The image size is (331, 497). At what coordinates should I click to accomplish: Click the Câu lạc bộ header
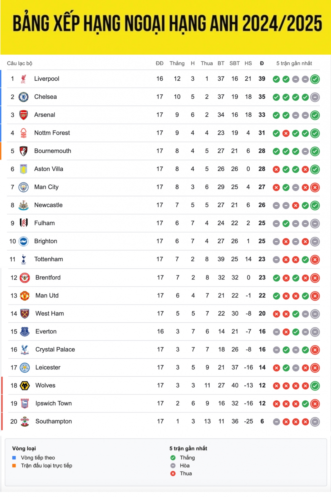point(20,63)
